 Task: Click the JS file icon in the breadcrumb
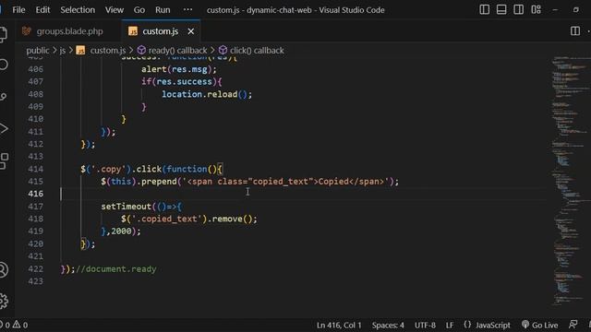(80, 50)
